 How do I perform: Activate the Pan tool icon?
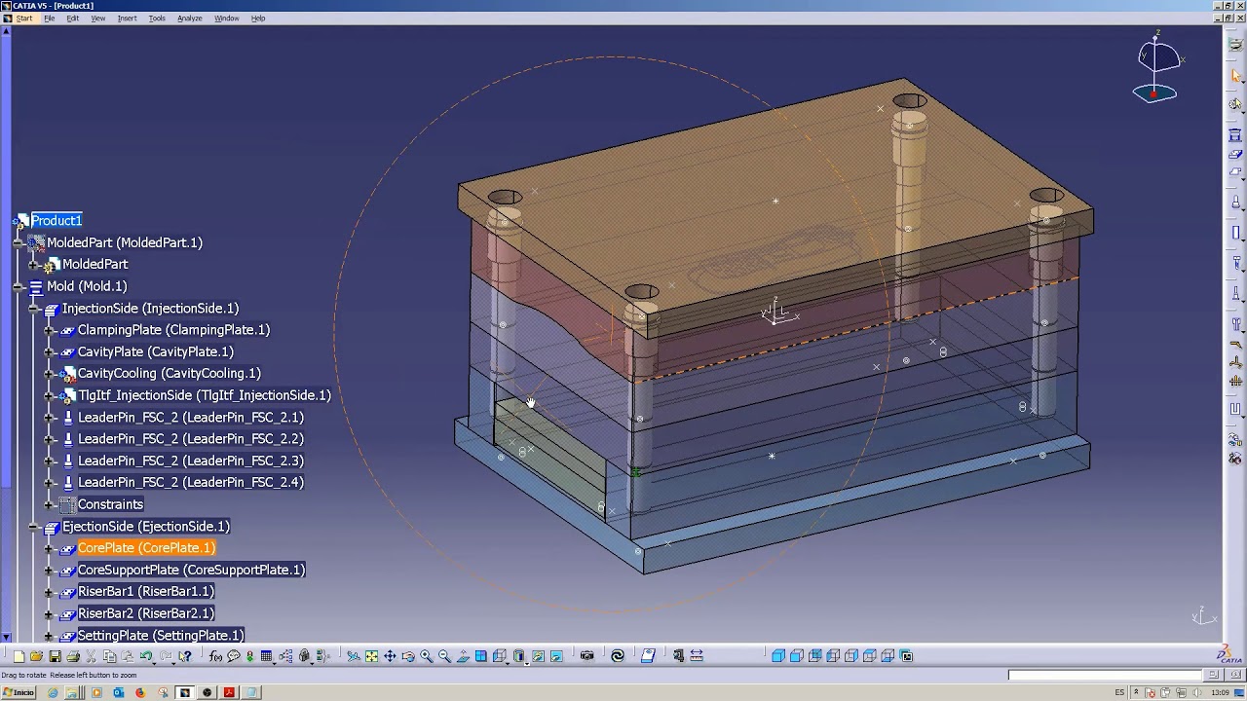coord(390,656)
